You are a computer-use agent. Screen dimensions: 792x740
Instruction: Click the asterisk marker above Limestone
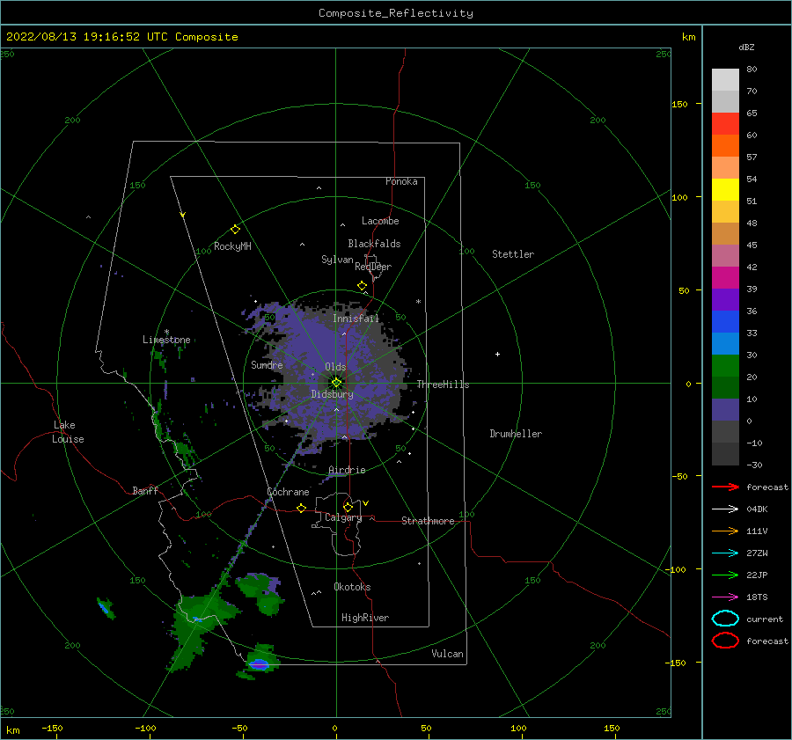coord(166,332)
